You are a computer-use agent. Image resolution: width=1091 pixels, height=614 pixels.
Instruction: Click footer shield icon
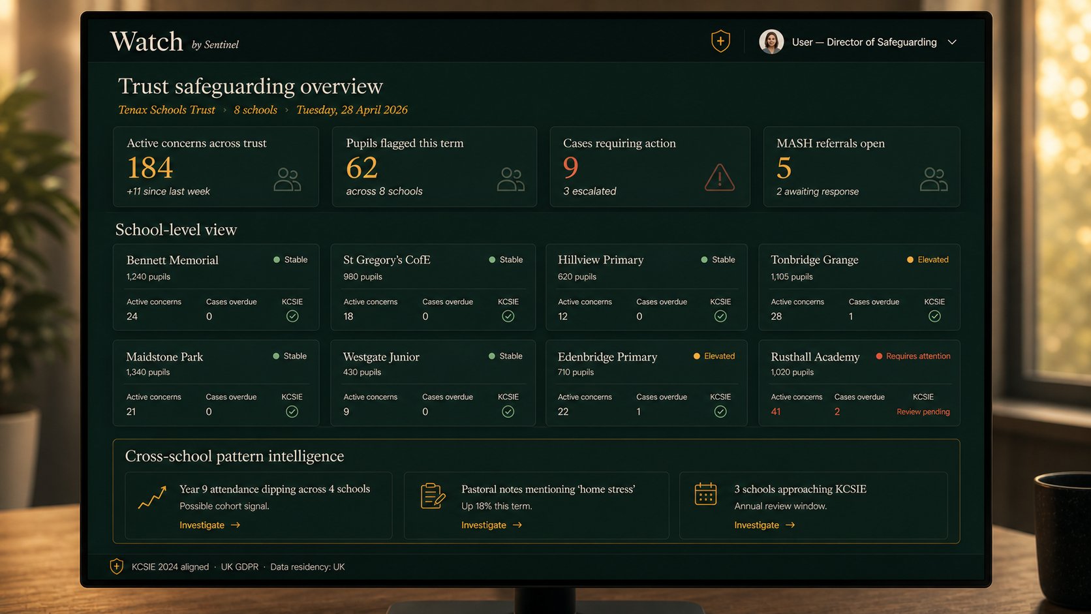pos(116,566)
